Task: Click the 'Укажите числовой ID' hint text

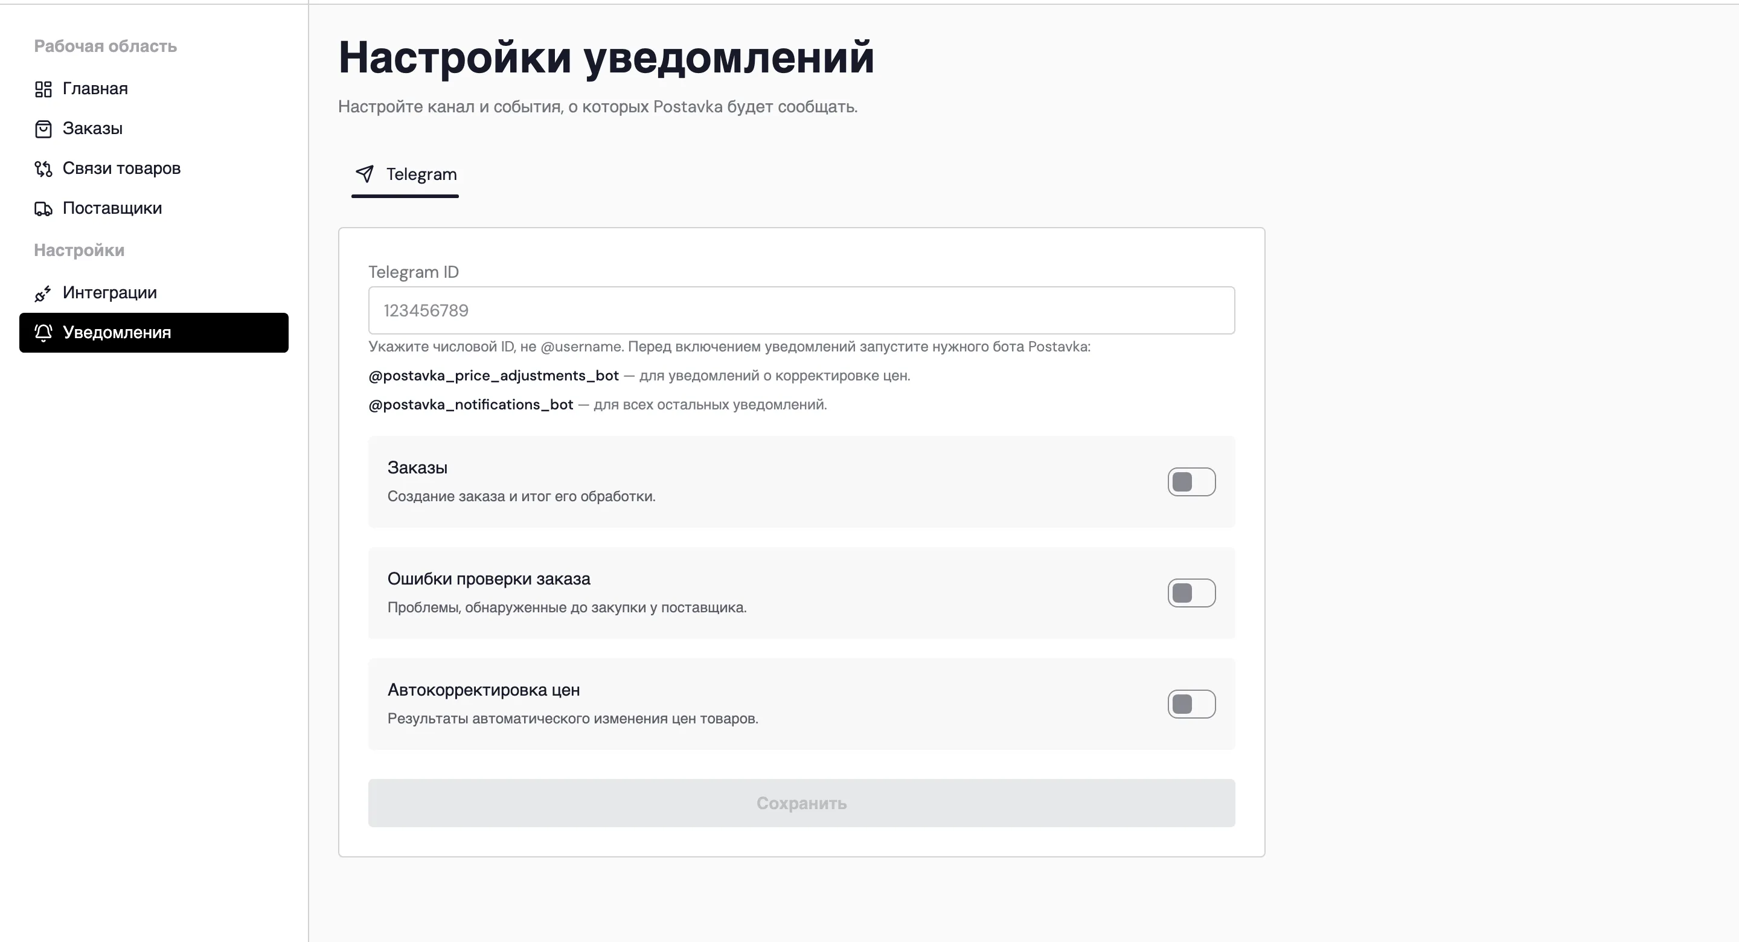Action: [729, 347]
